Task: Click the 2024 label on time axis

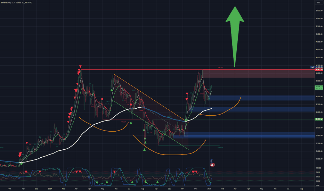Action: pos(50,189)
